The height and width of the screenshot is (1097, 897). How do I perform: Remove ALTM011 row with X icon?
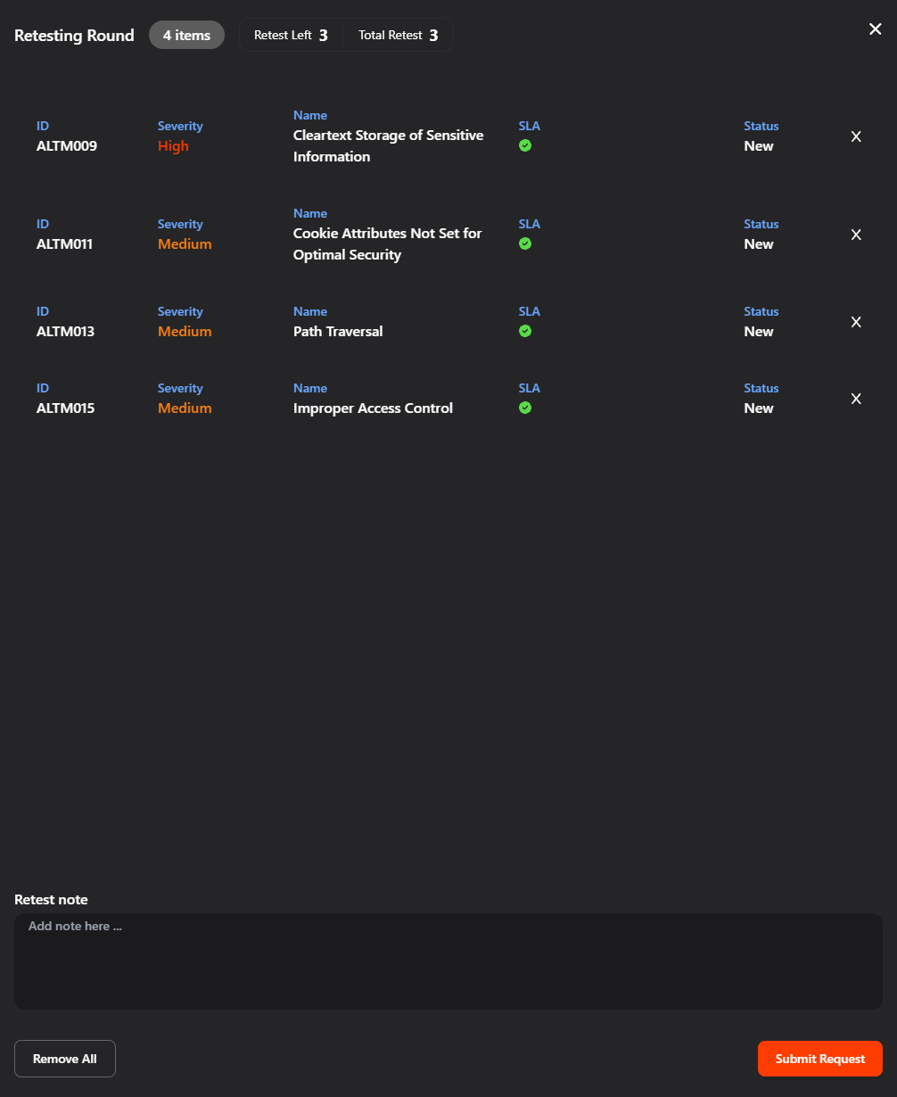856,235
